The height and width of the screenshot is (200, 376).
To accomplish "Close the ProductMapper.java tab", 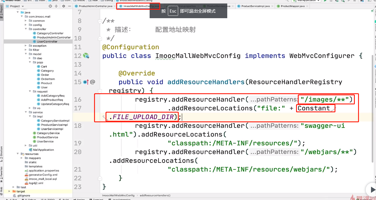I will point(307,6).
